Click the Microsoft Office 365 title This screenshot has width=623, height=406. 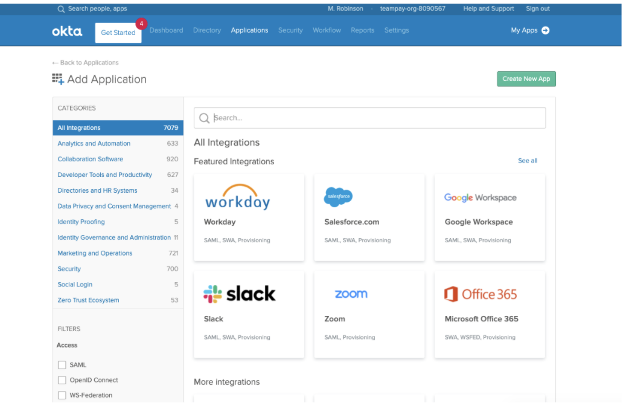click(482, 319)
